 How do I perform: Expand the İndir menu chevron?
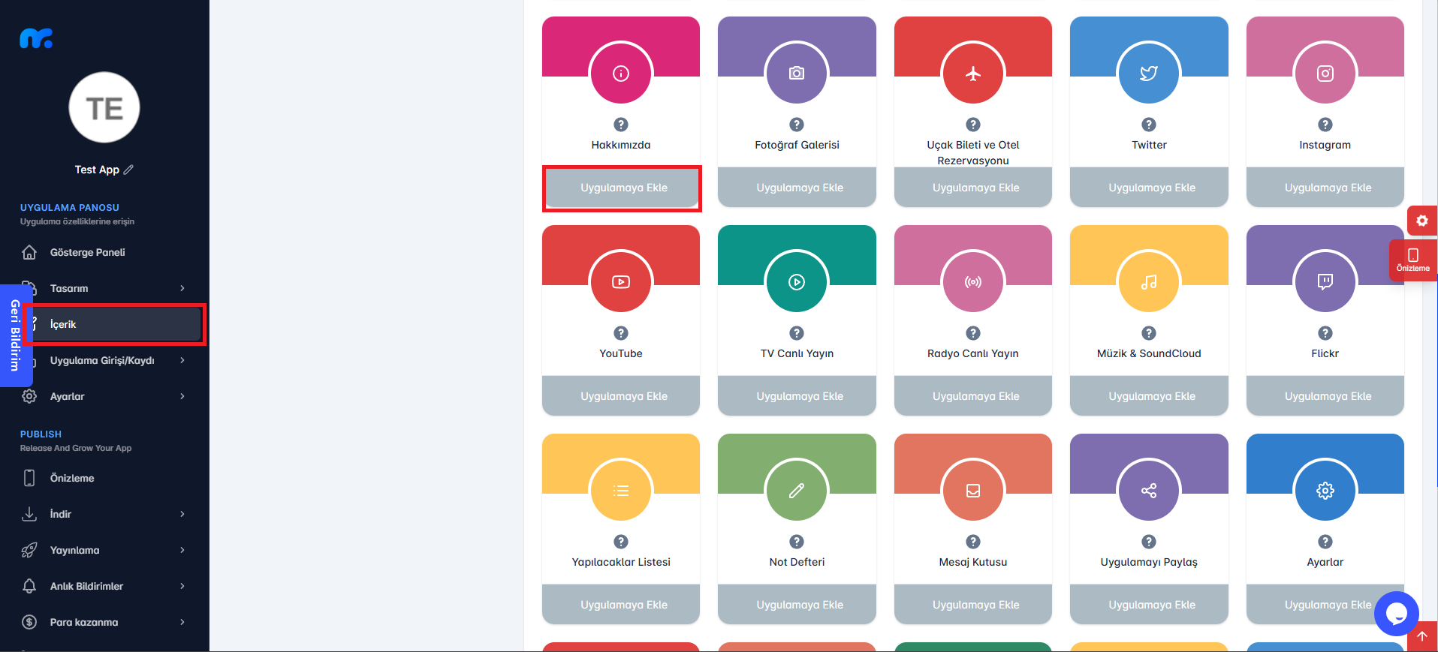pos(182,514)
